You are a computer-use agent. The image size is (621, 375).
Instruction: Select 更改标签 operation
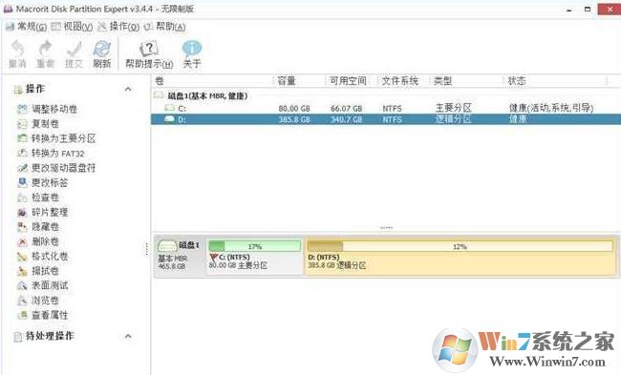coord(43,182)
